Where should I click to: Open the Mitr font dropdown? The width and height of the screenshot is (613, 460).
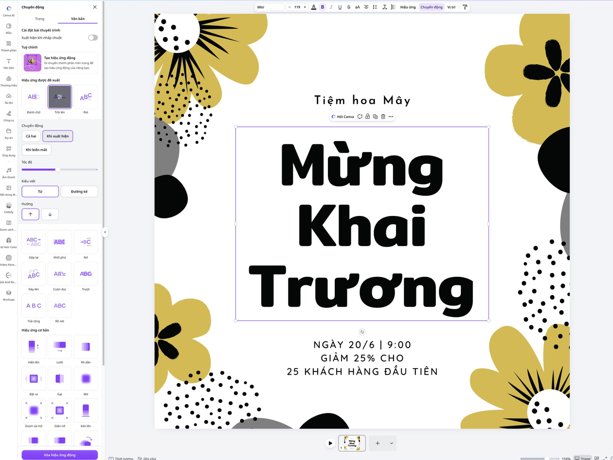270,7
